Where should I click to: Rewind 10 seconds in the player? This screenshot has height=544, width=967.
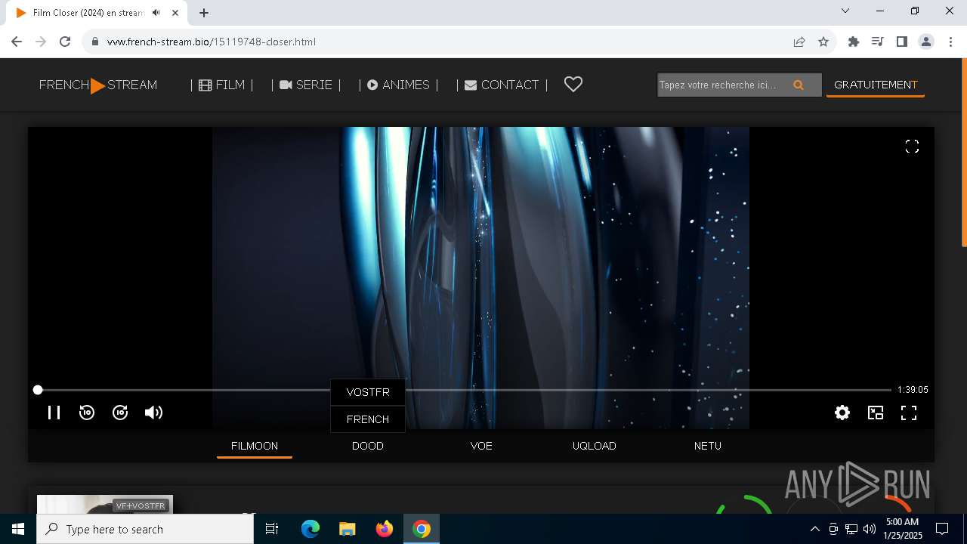tap(87, 413)
